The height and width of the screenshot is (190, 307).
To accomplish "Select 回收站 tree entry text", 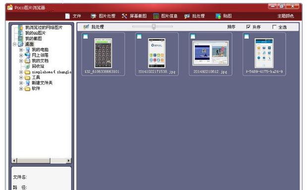I will coord(38,66).
